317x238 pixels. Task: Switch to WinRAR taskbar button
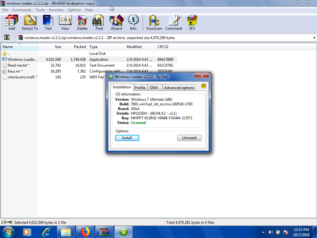click(x=104, y=232)
